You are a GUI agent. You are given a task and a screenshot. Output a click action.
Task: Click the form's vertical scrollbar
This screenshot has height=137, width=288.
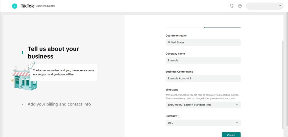click(x=282, y=84)
